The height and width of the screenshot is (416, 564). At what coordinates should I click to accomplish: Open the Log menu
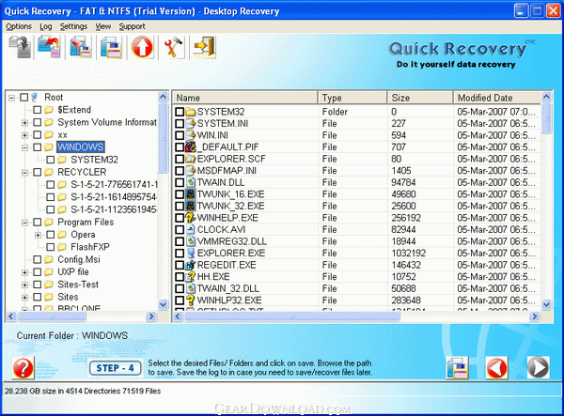click(46, 26)
